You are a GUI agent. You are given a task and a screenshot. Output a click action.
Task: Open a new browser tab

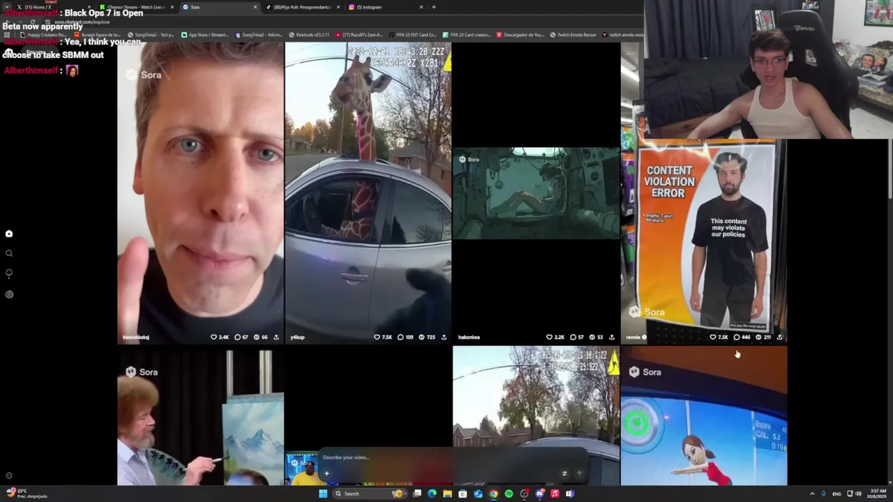click(434, 7)
